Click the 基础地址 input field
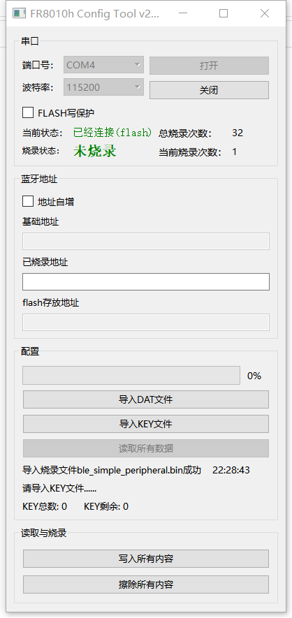Screen dimensions: 292x618 point(146,241)
